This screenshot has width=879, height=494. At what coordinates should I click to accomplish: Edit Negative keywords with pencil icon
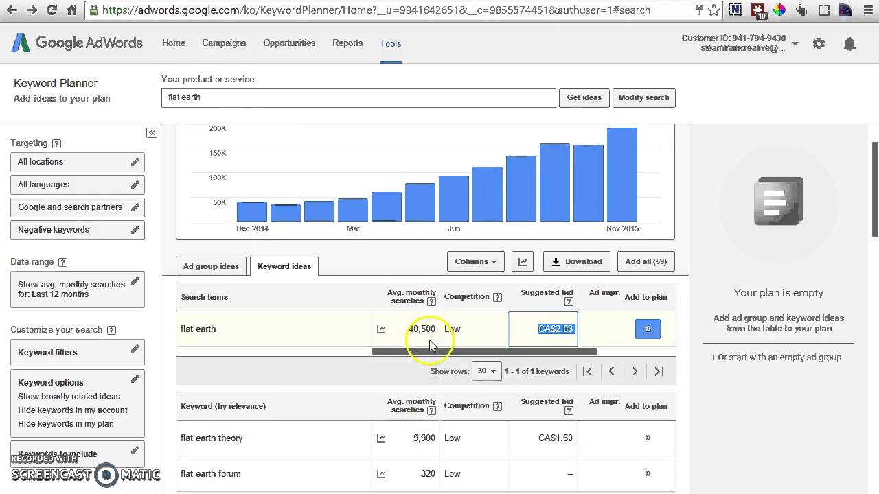(x=135, y=230)
